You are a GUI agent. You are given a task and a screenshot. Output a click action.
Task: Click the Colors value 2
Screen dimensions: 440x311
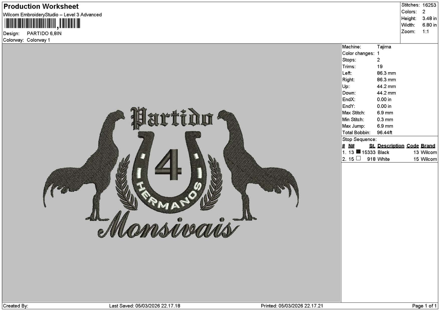pyautogui.click(x=424, y=12)
